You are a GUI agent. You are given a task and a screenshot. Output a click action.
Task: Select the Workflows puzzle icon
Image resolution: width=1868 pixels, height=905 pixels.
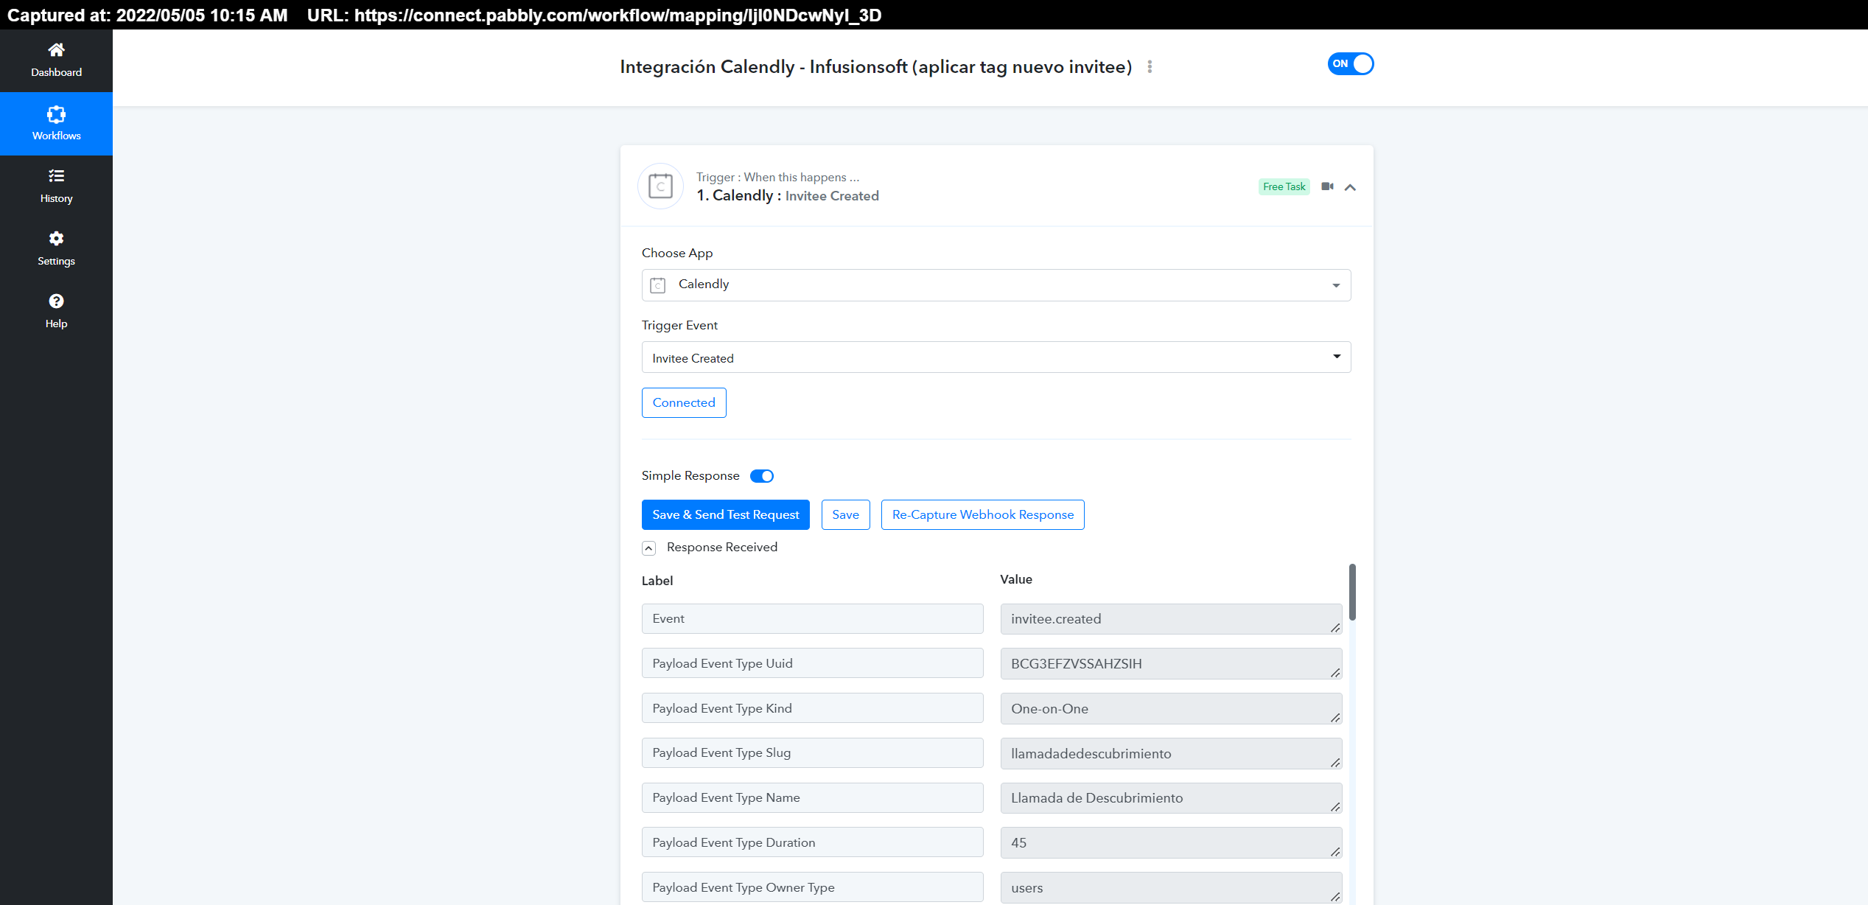[x=56, y=114]
